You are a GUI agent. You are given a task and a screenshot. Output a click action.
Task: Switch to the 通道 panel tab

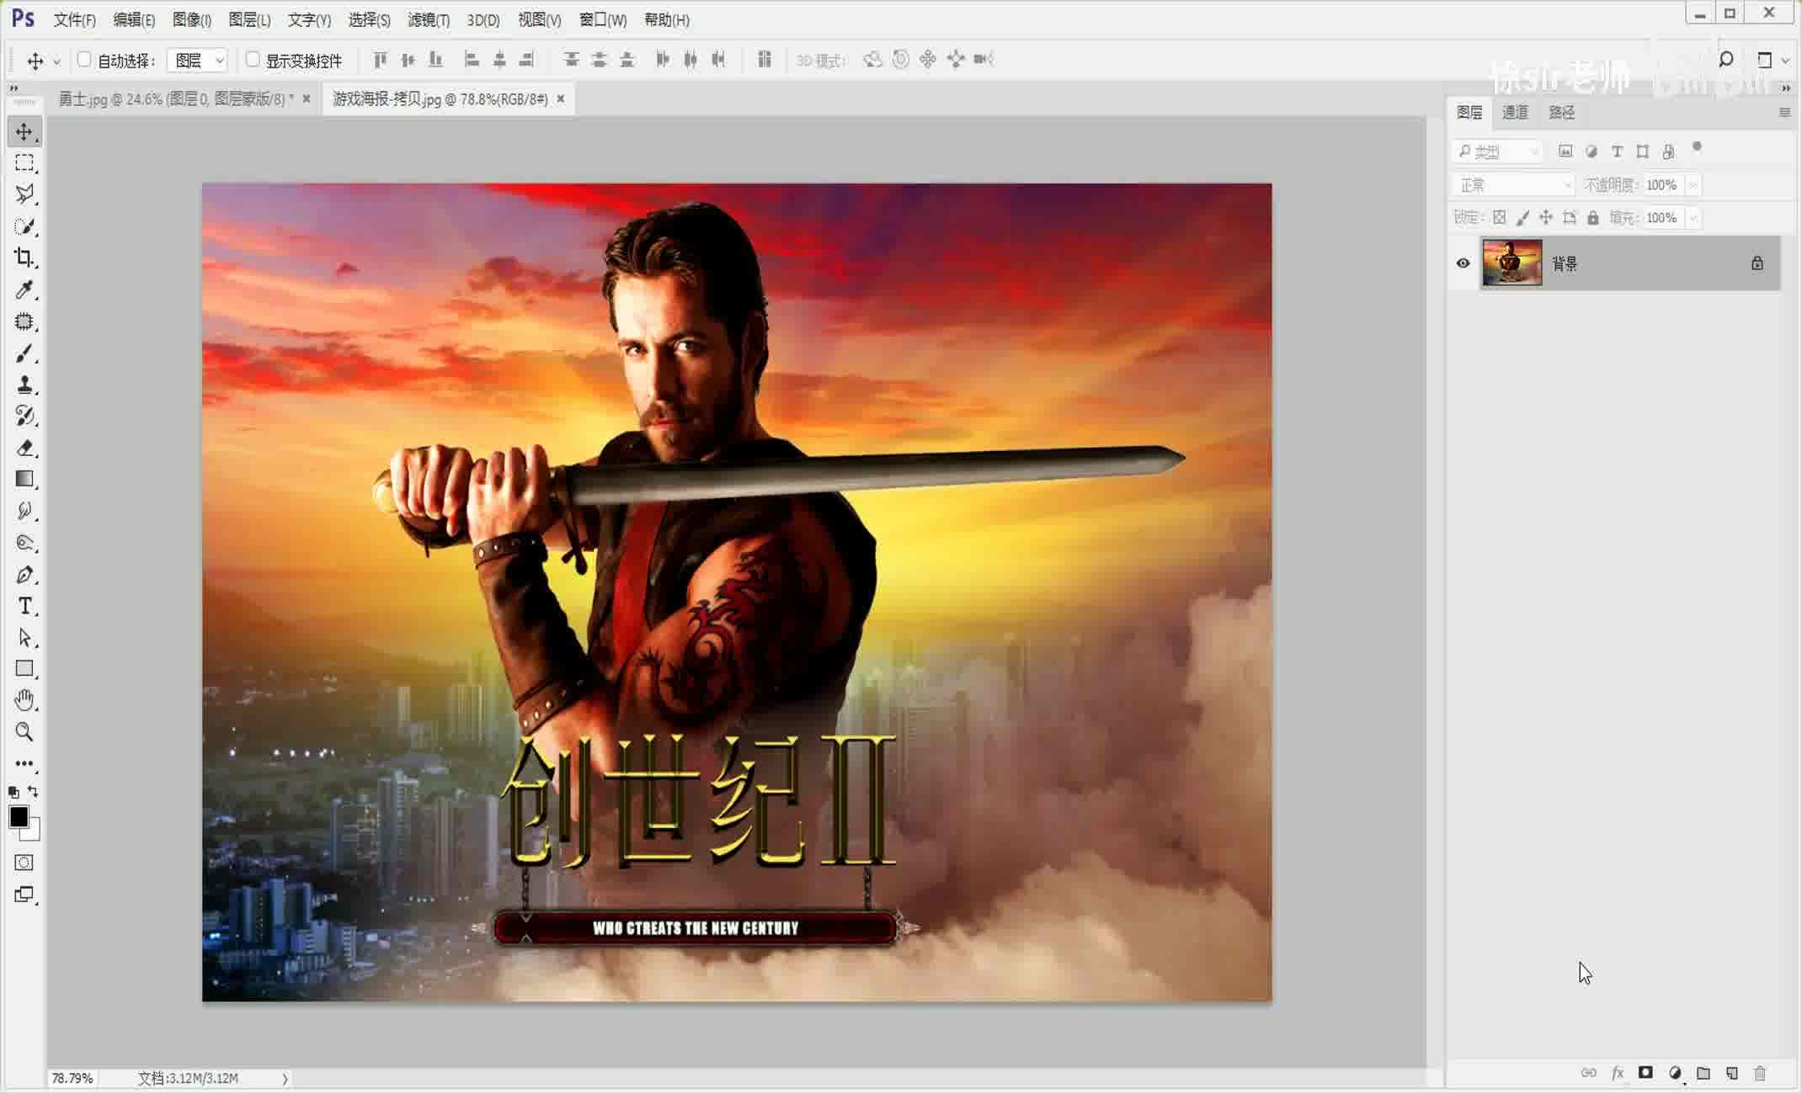click(1514, 112)
